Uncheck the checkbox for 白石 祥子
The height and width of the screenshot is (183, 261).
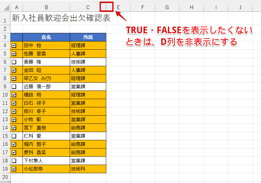point(14,103)
